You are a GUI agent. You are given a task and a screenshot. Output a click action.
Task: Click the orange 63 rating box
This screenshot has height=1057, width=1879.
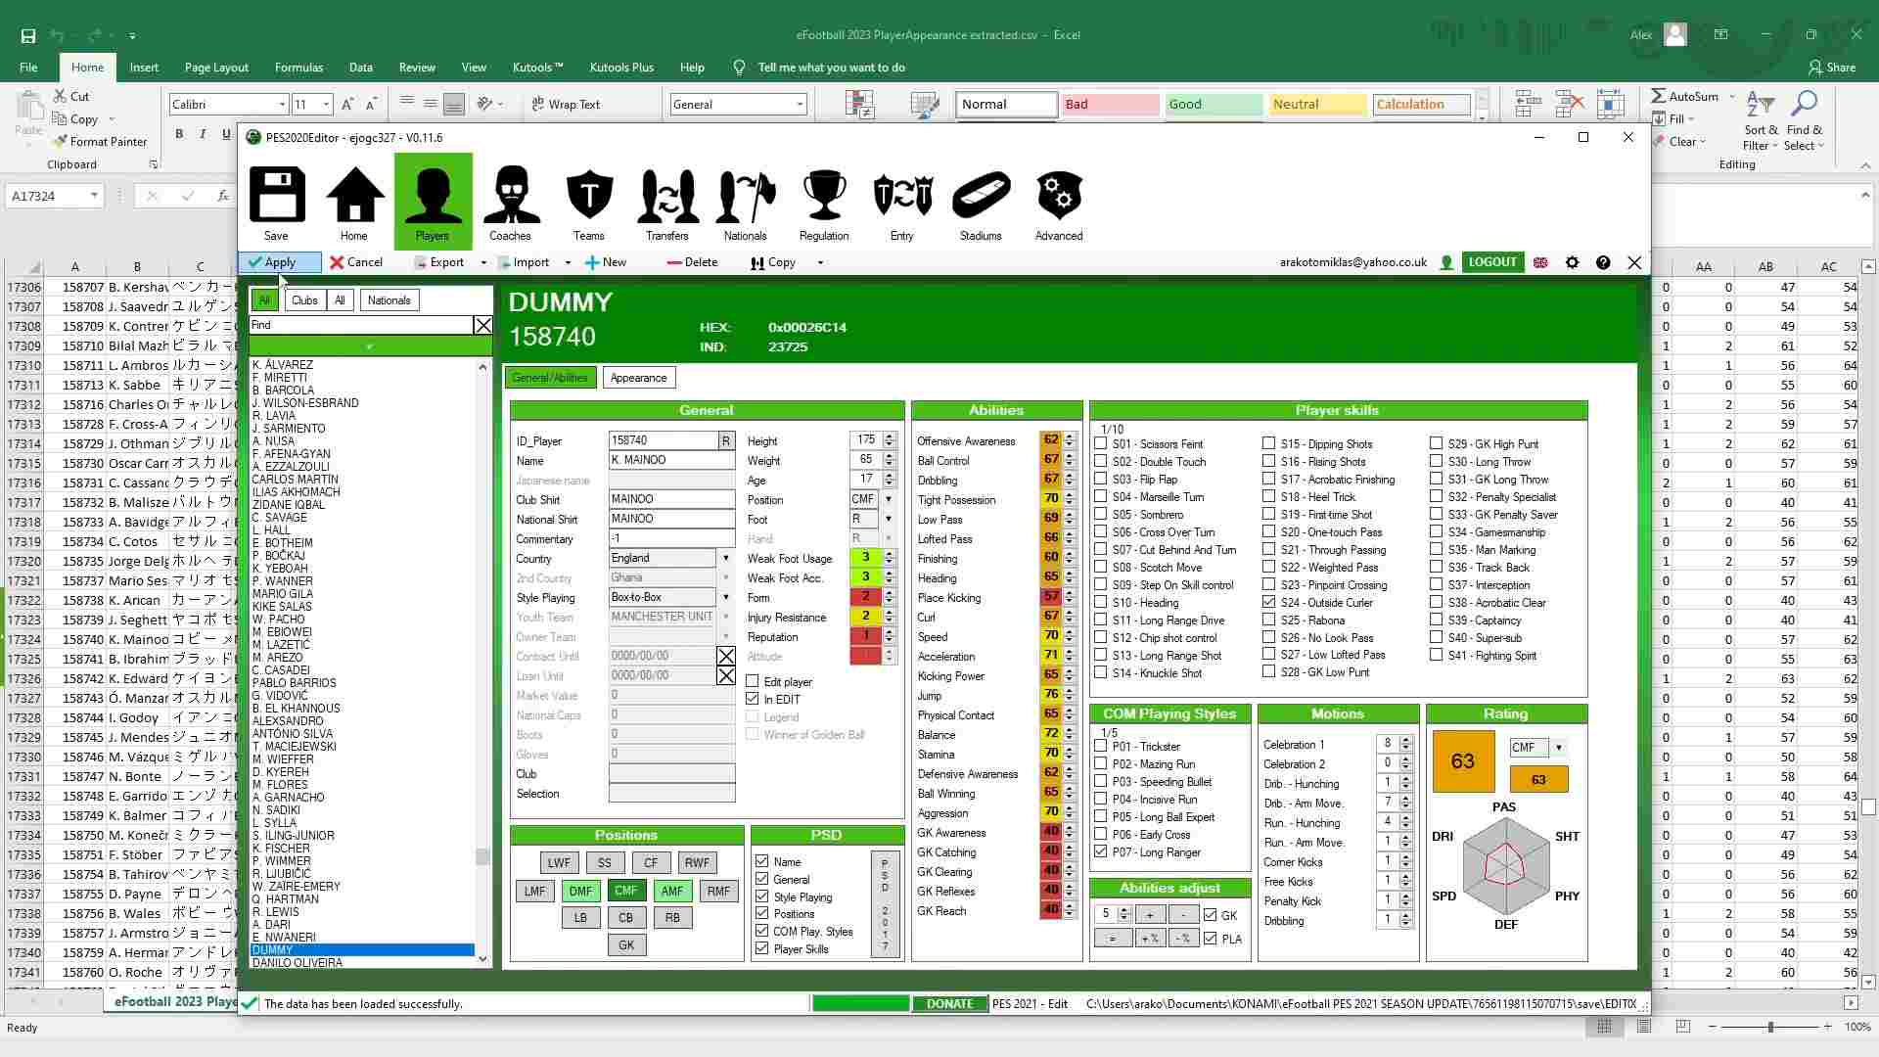pos(1463,761)
